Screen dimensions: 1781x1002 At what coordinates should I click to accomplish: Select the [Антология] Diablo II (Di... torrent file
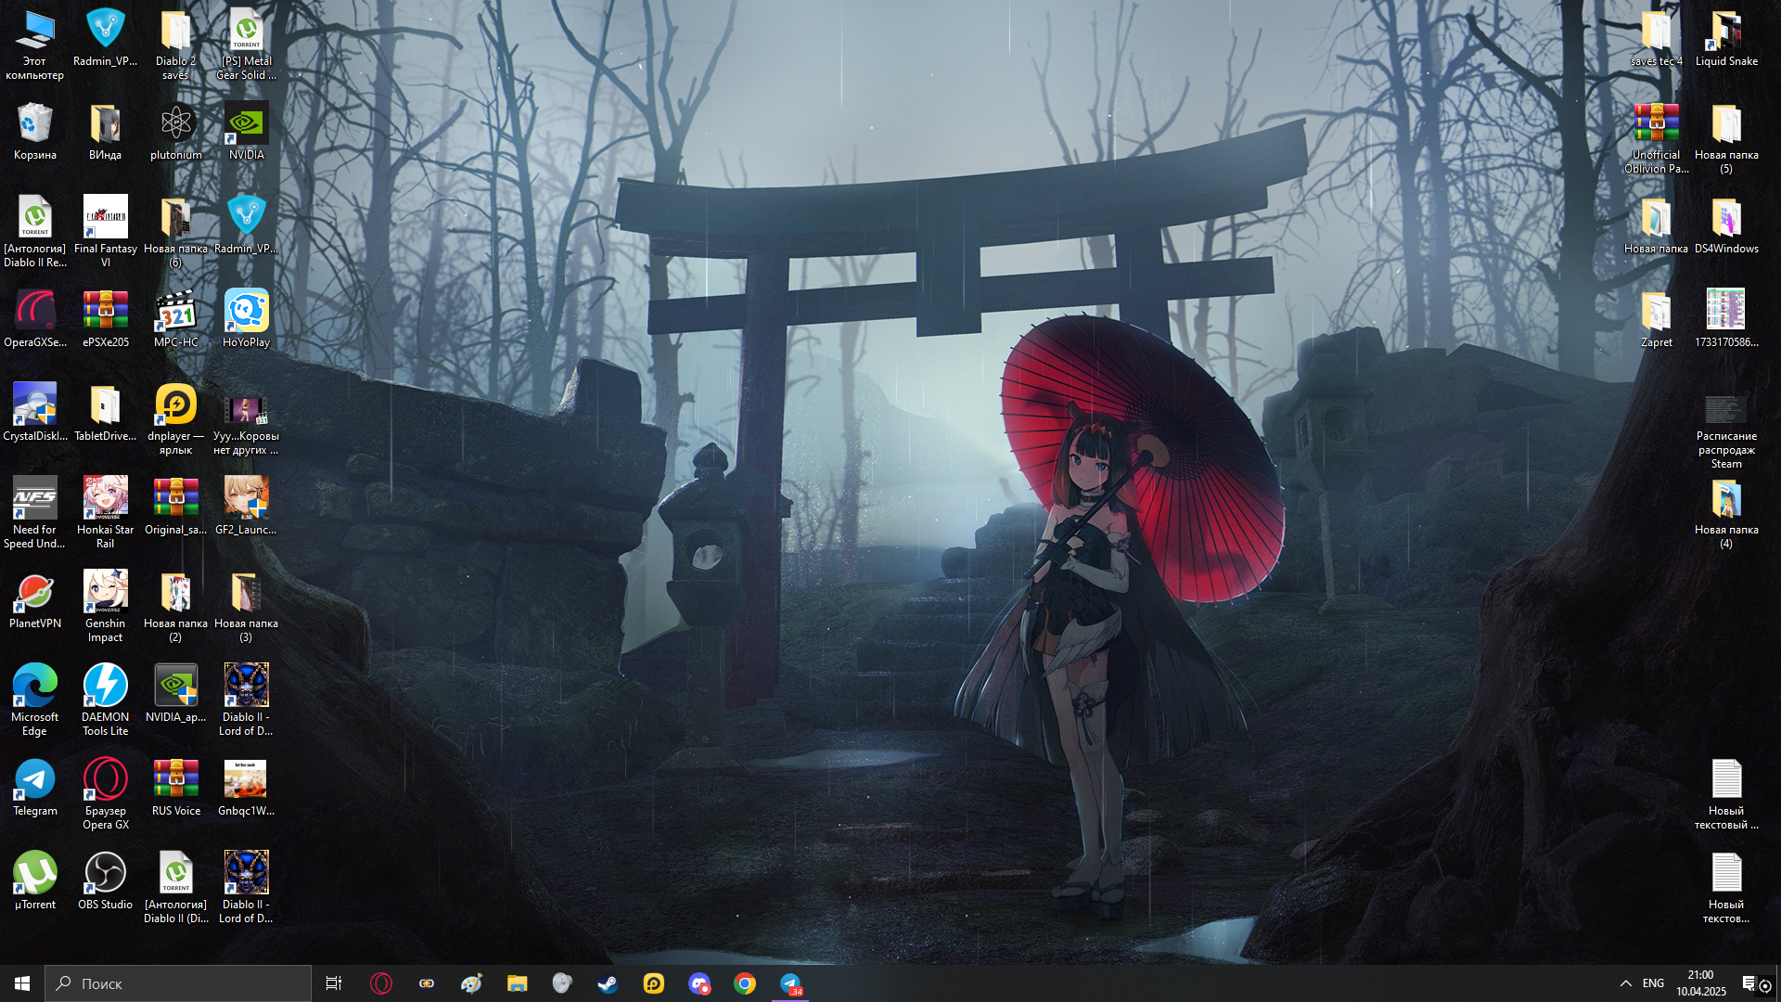[x=176, y=888]
